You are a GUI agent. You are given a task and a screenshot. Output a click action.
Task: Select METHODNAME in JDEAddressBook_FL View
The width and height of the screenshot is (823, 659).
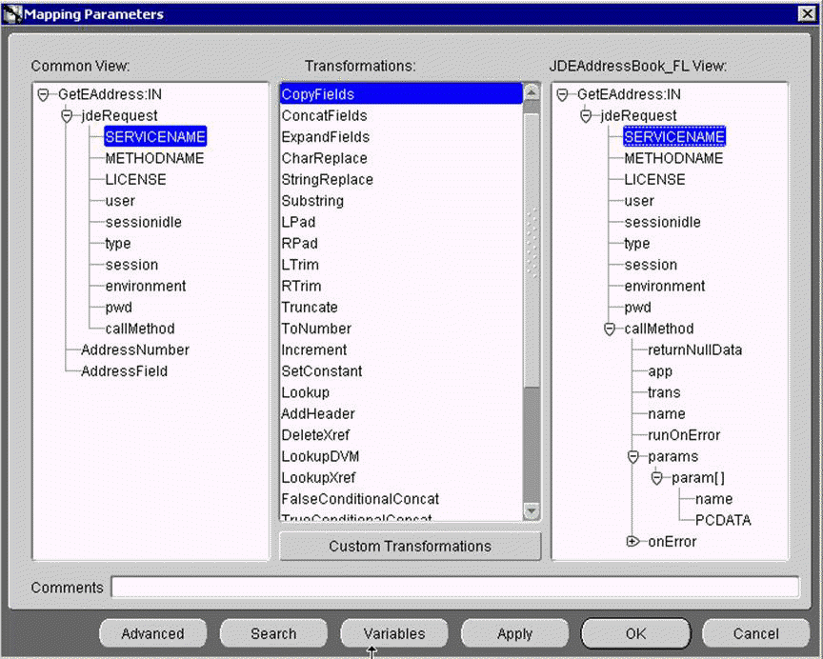673,158
